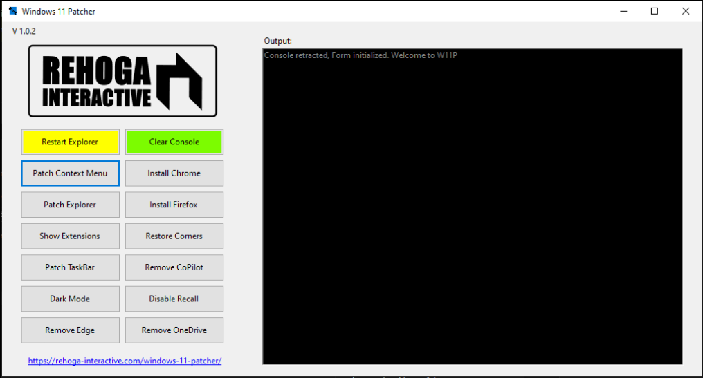Click the green Clear Console button

click(174, 142)
